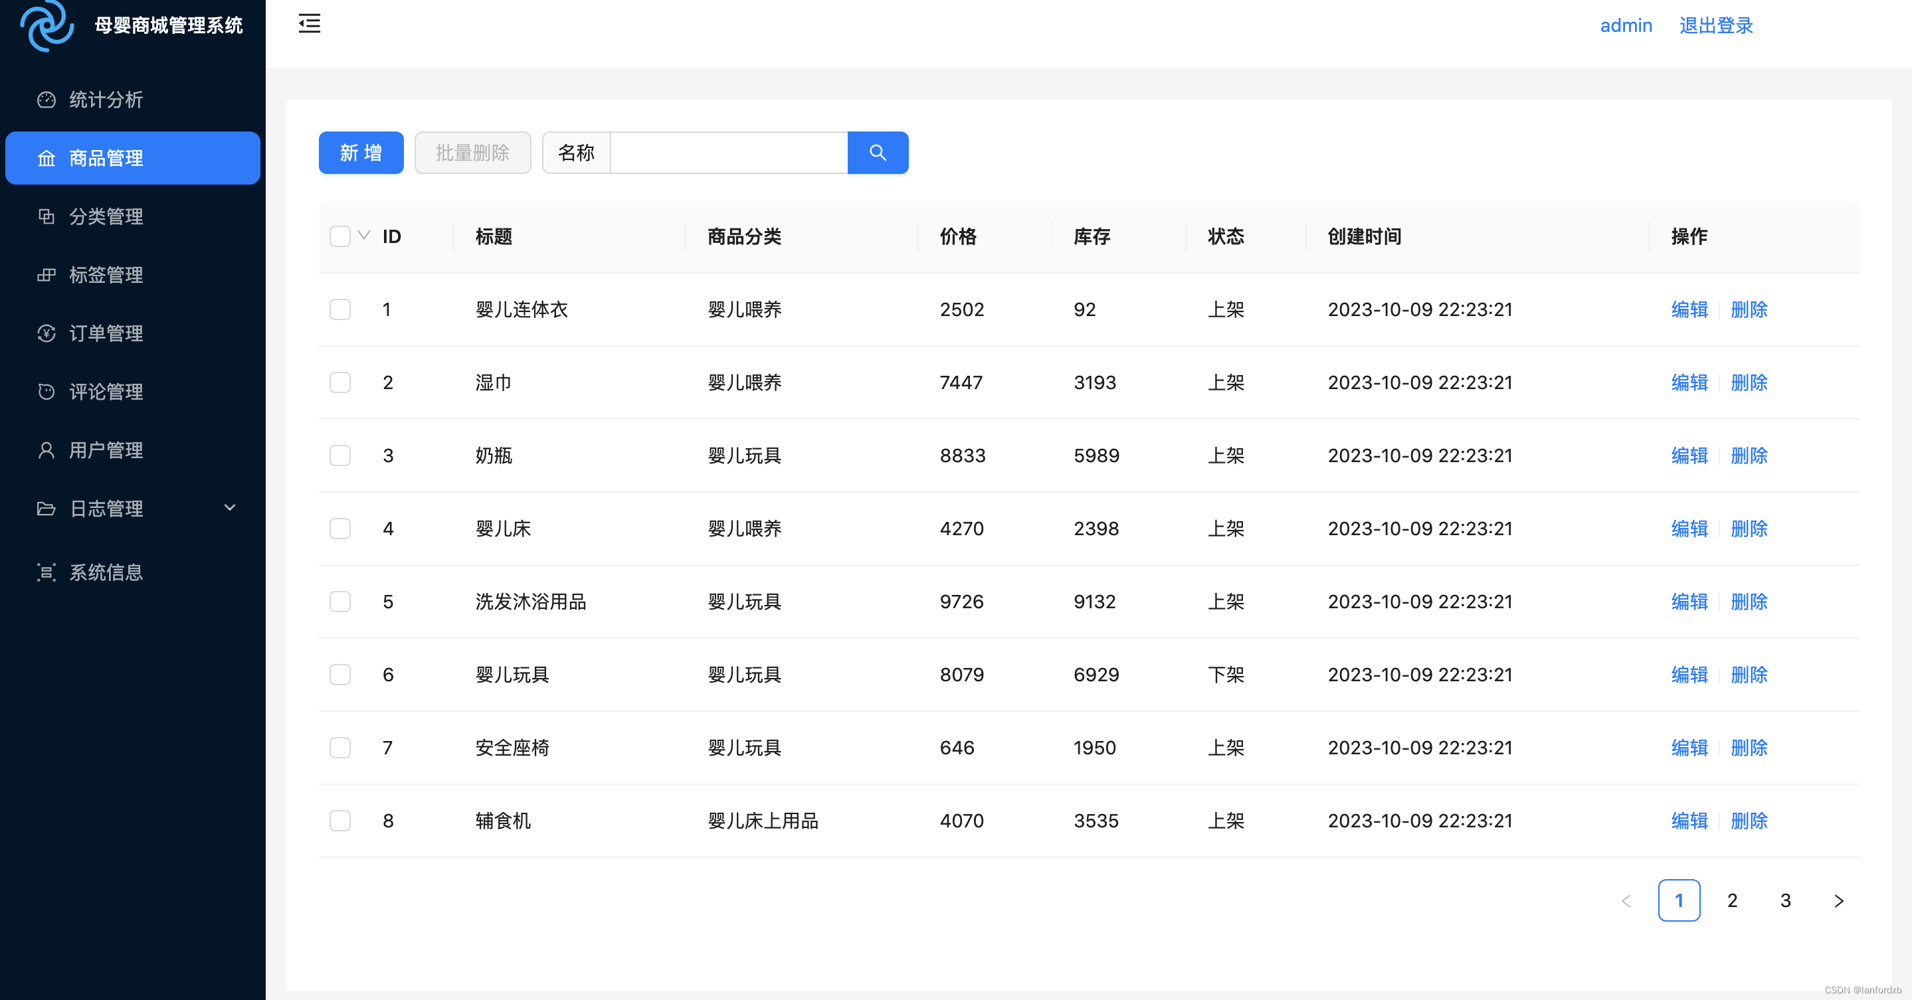1912x1000 pixels.
Task: Click the 用户管理 person icon
Action: [46, 450]
